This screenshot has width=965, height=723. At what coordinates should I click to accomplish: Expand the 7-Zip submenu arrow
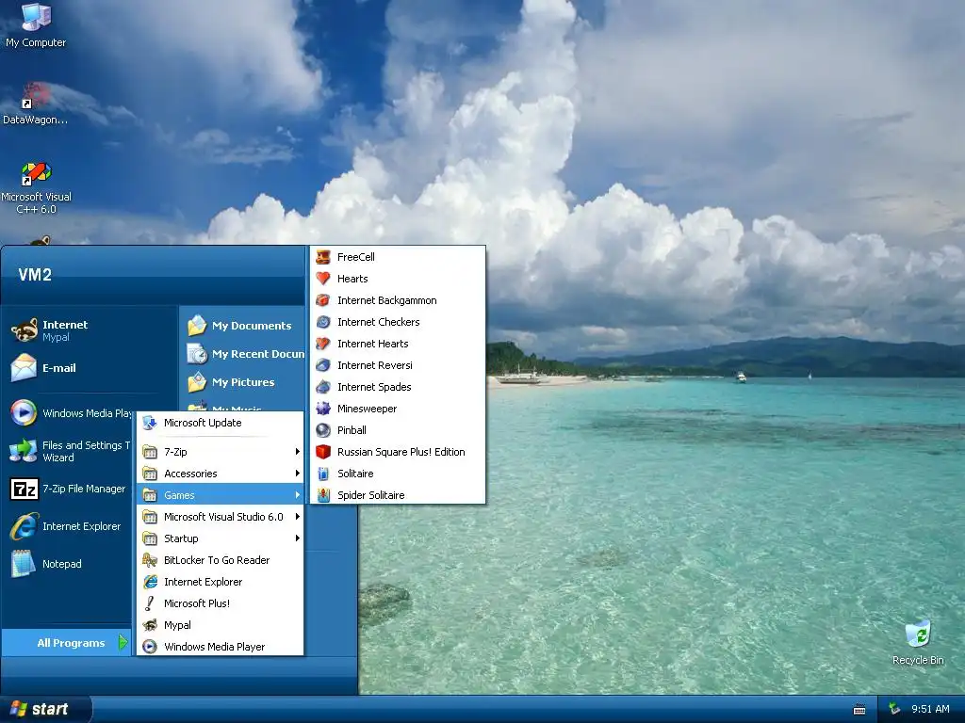point(297,452)
